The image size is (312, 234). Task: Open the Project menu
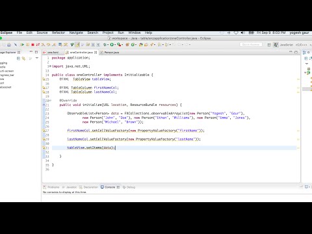click(108, 32)
